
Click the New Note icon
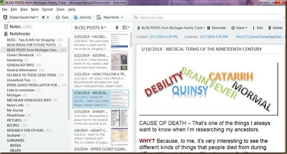tap(99, 17)
